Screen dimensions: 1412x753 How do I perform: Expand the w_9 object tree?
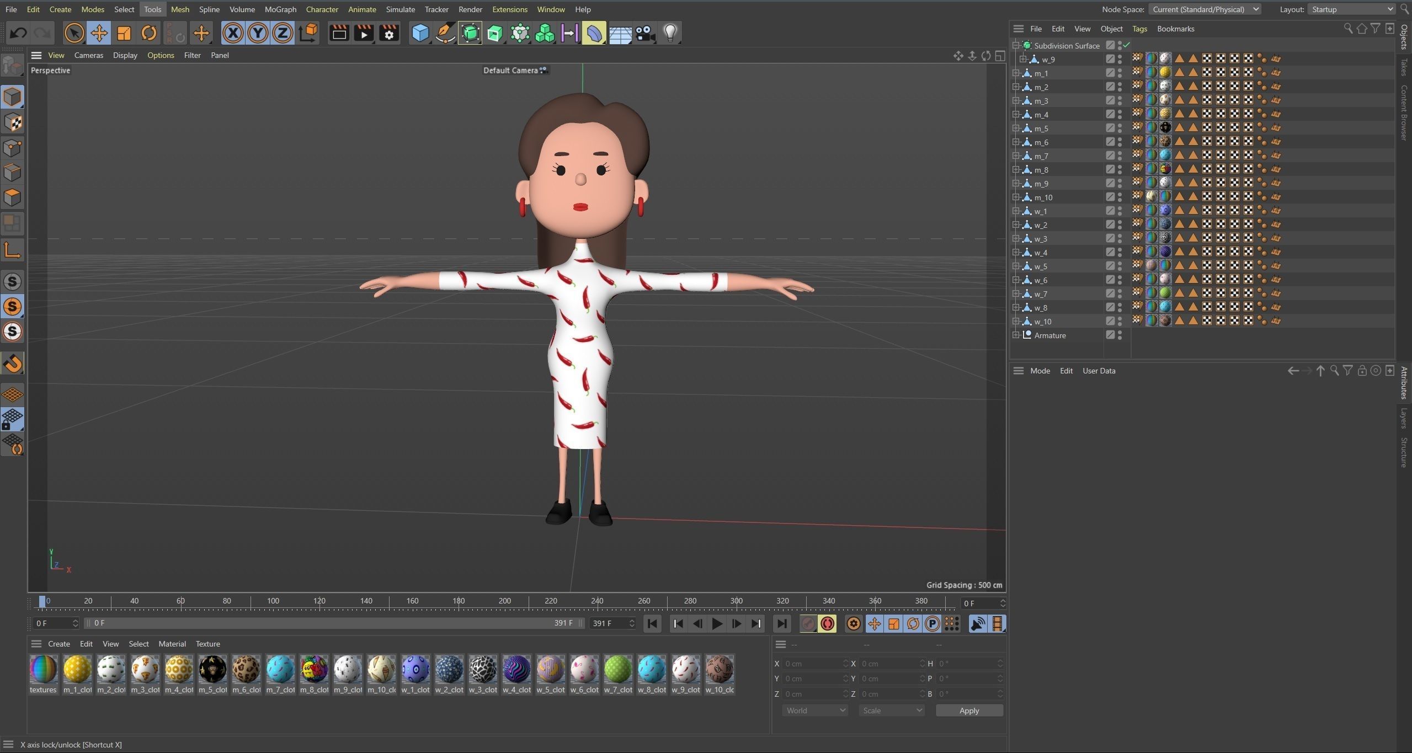1022,59
